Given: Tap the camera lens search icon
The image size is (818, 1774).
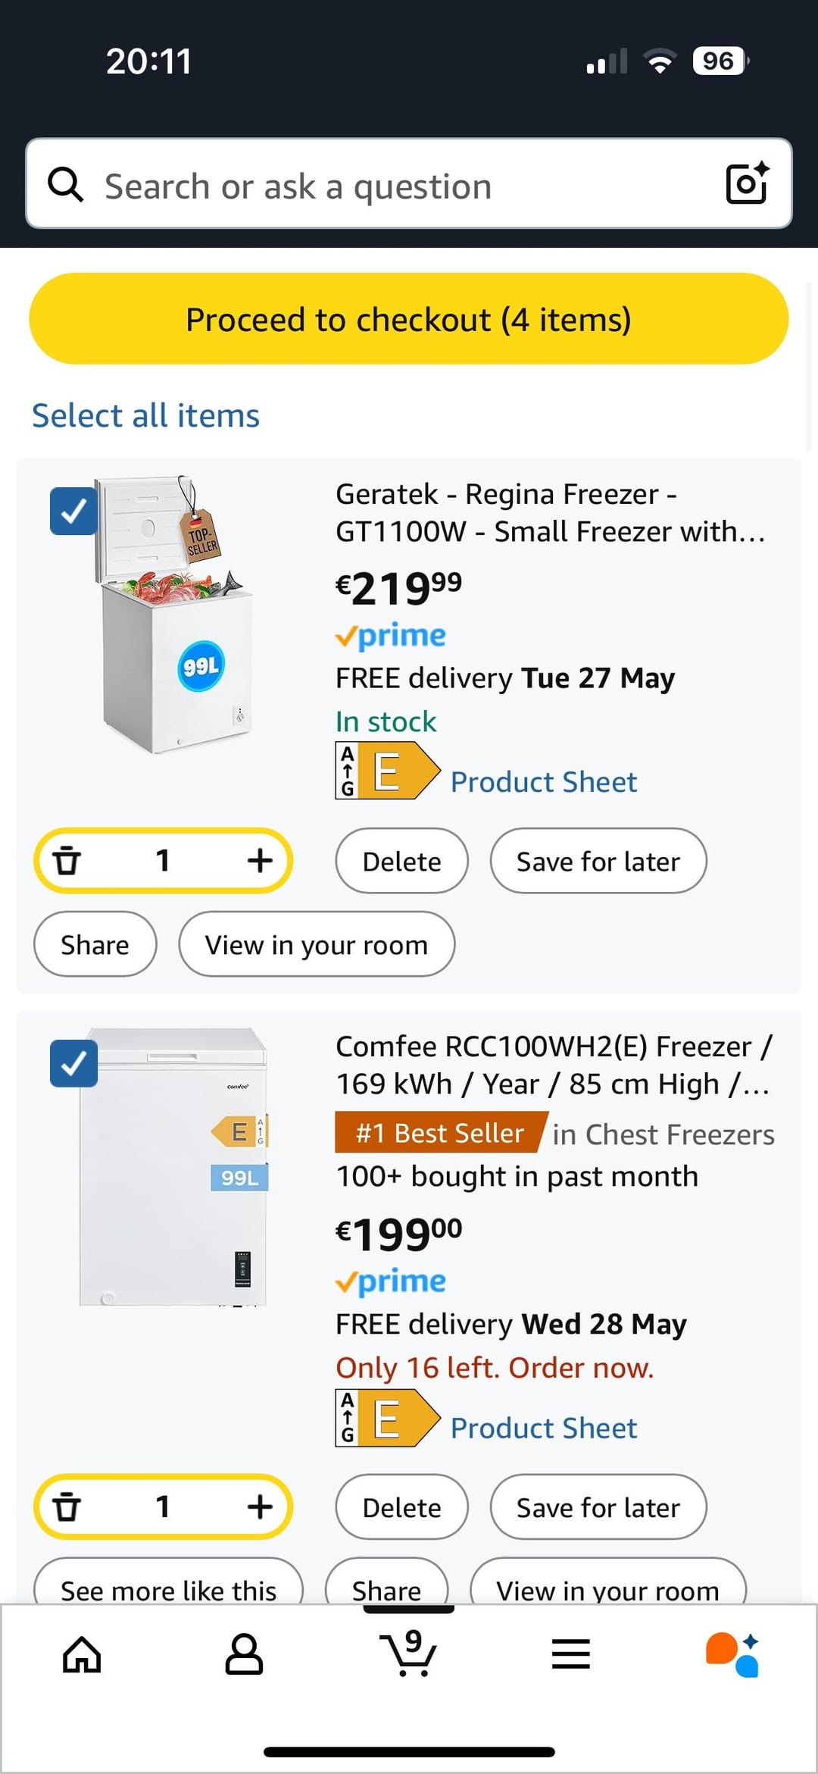Looking at the screenshot, I should [747, 183].
